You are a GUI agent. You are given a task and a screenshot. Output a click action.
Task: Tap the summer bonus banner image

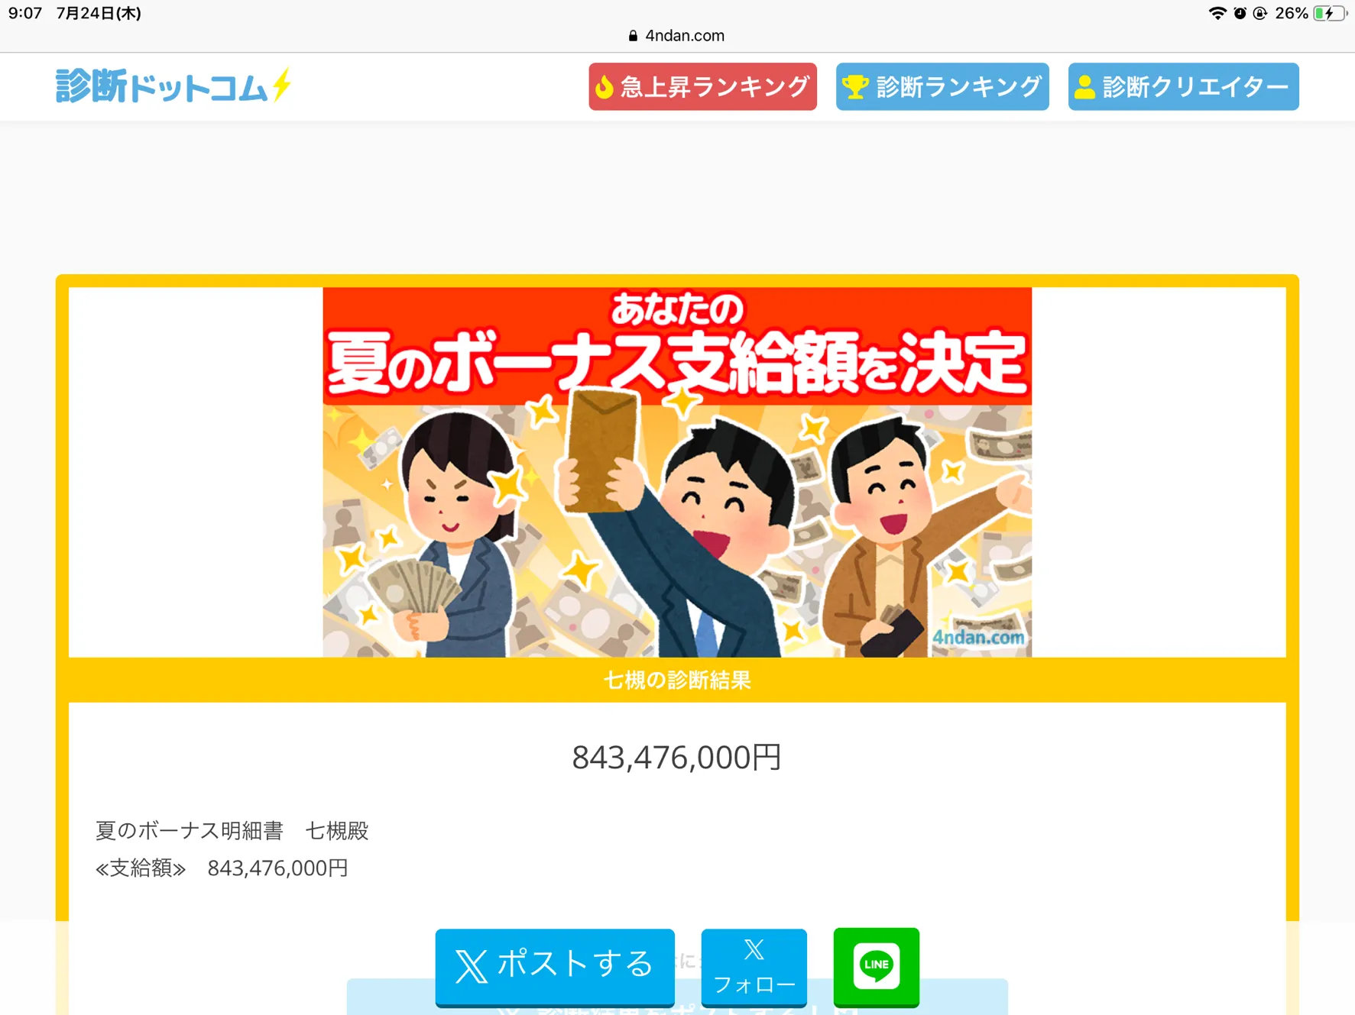677,472
